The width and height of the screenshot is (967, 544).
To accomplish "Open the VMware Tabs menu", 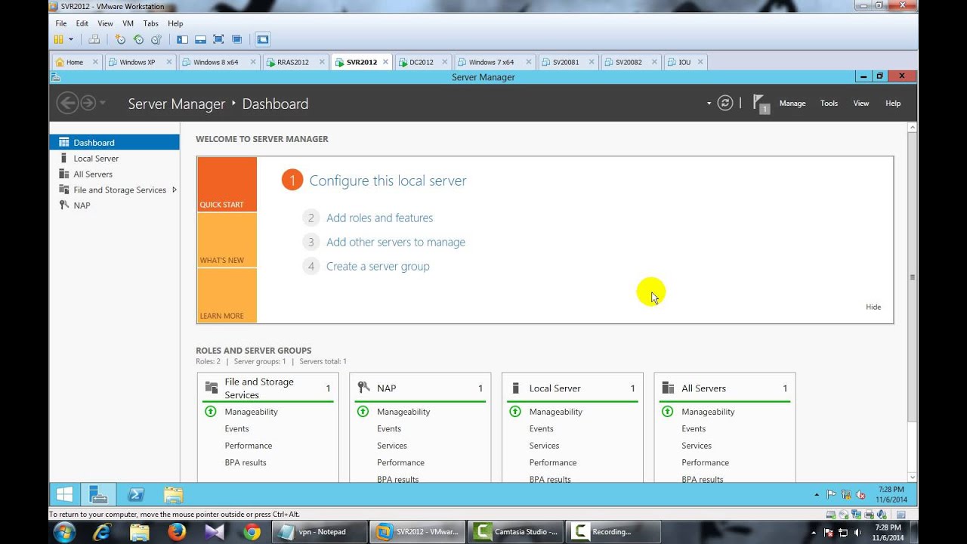I will pyautogui.click(x=150, y=23).
